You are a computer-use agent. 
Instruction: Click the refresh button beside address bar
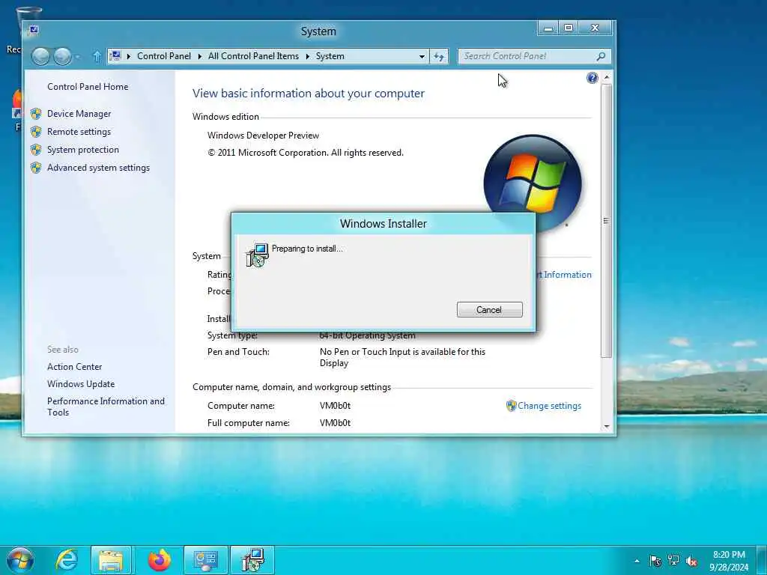(439, 56)
